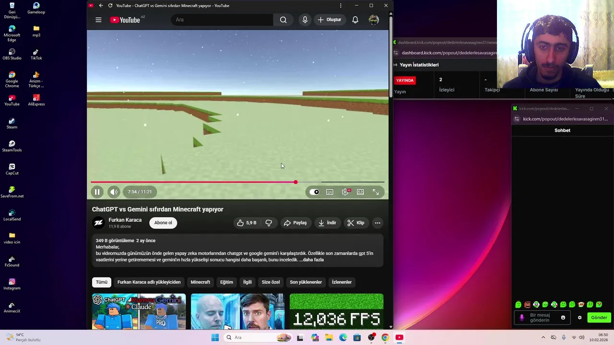
Task: Open the YouTube guide hamburger menu
Action: (98, 20)
